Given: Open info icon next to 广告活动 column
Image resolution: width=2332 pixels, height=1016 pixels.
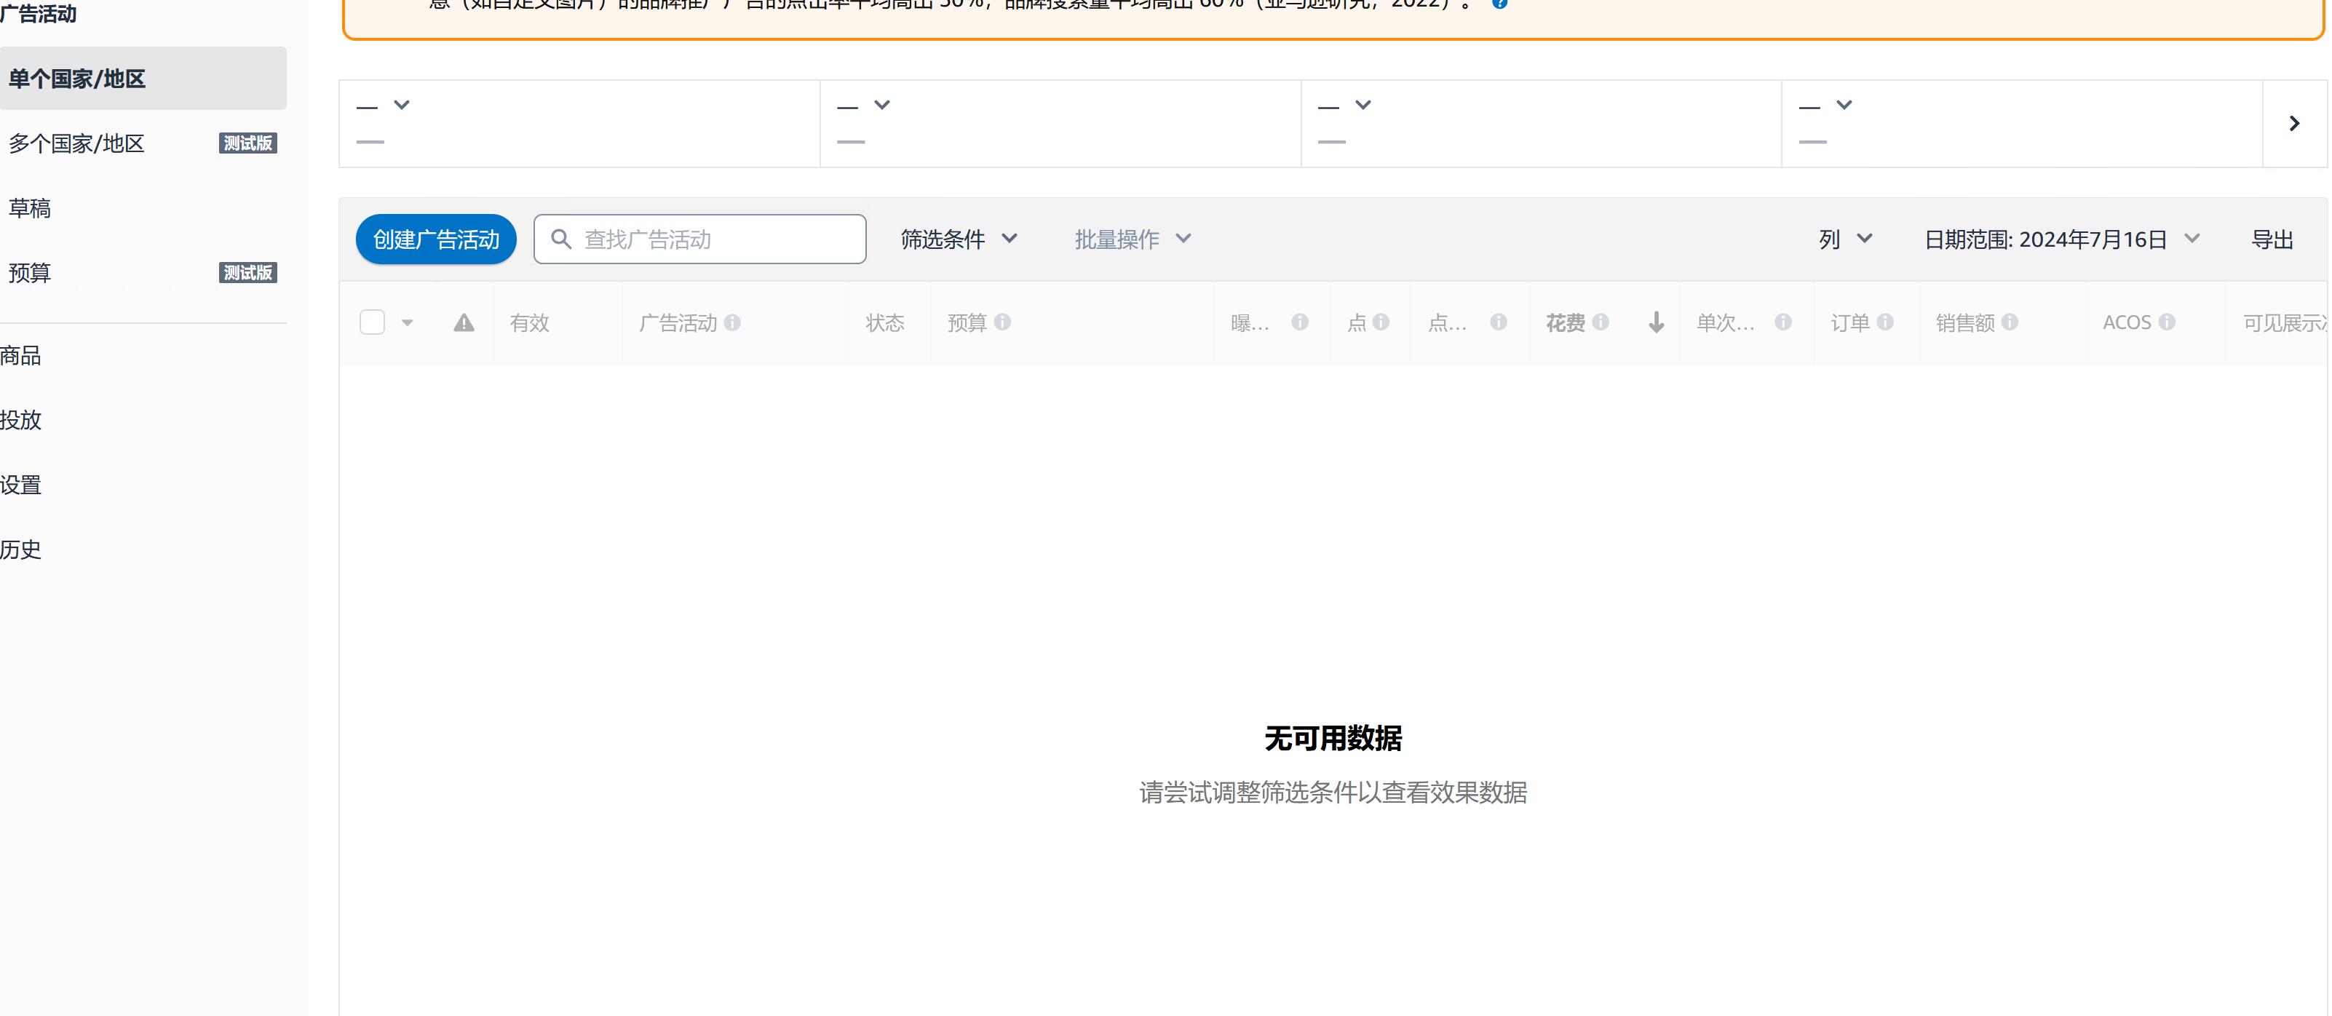Looking at the screenshot, I should click(x=732, y=322).
